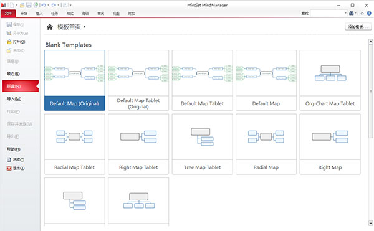Expand the breadcrumb arrow after 模板首页
The image size is (374, 231).
coord(84,27)
